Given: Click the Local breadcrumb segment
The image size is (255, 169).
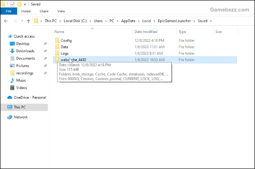Looking at the screenshot, I should click(147, 21).
